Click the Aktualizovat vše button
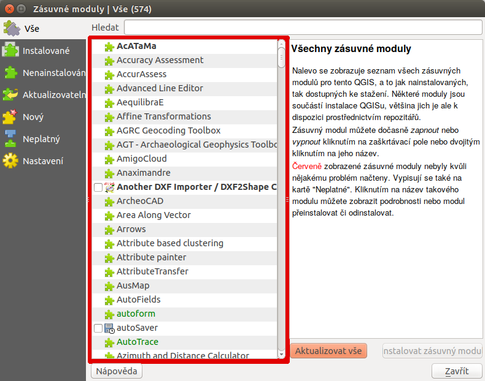Image resolution: width=485 pixels, height=381 pixels. (x=328, y=351)
